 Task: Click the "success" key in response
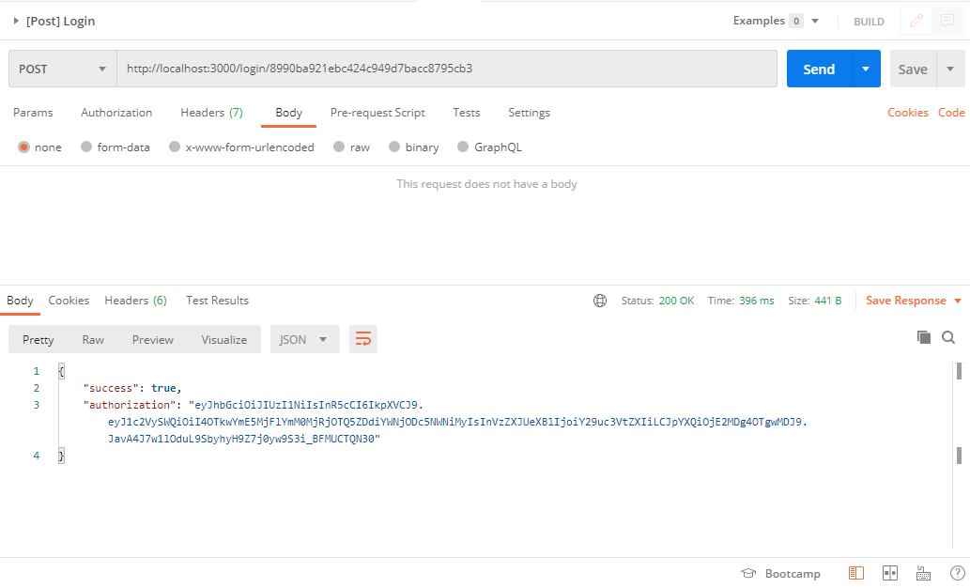[110, 388]
